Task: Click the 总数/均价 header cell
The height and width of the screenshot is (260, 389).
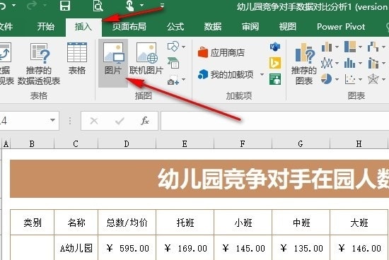Action: (127, 223)
